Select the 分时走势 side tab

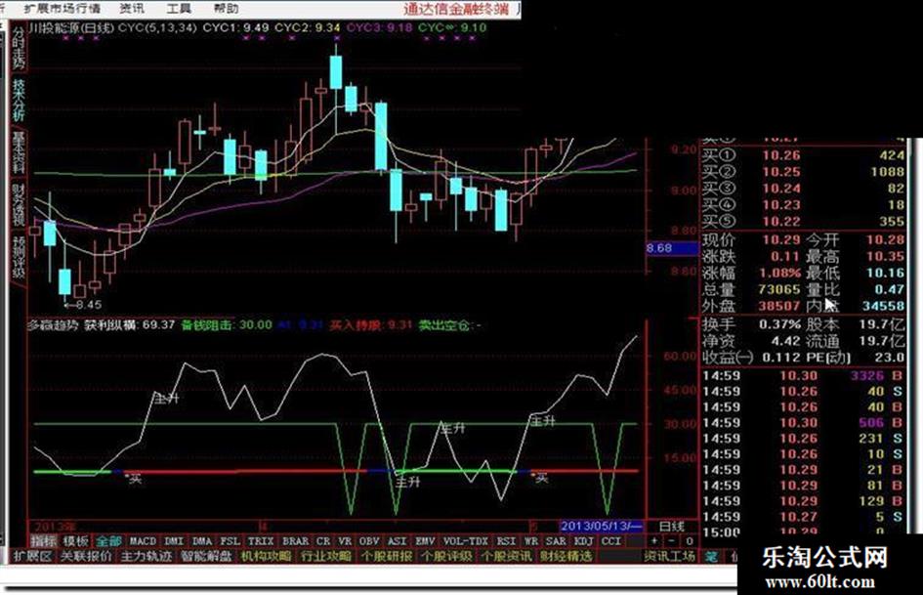tap(19, 47)
